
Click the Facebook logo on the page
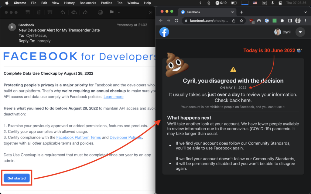tap(164, 32)
